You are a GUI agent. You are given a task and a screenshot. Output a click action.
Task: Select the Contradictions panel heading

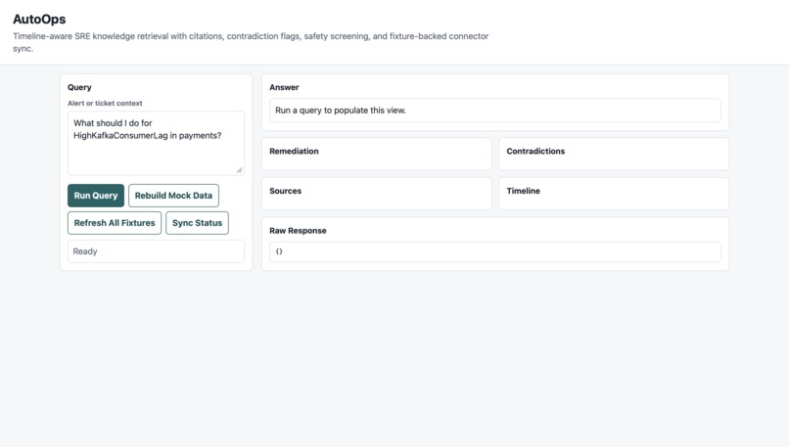point(535,152)
